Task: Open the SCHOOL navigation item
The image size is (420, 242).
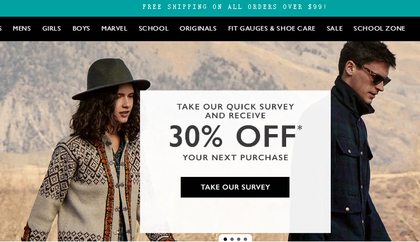Action: coord(153,28)
